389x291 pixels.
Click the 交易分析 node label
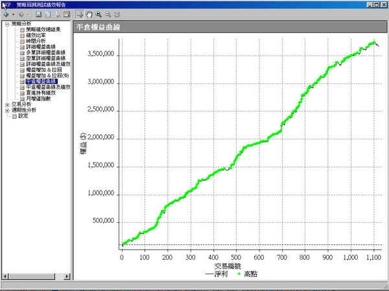click(x=21, y=104)
